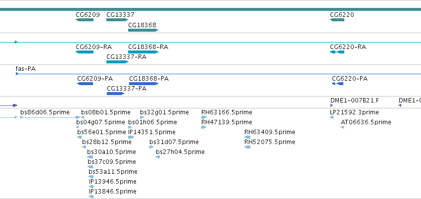Viewport: 421px width, 199px height.
Task: Select the RH63166.5prime EST glyph
Action: pyautogui.click(x=204, y=117)
